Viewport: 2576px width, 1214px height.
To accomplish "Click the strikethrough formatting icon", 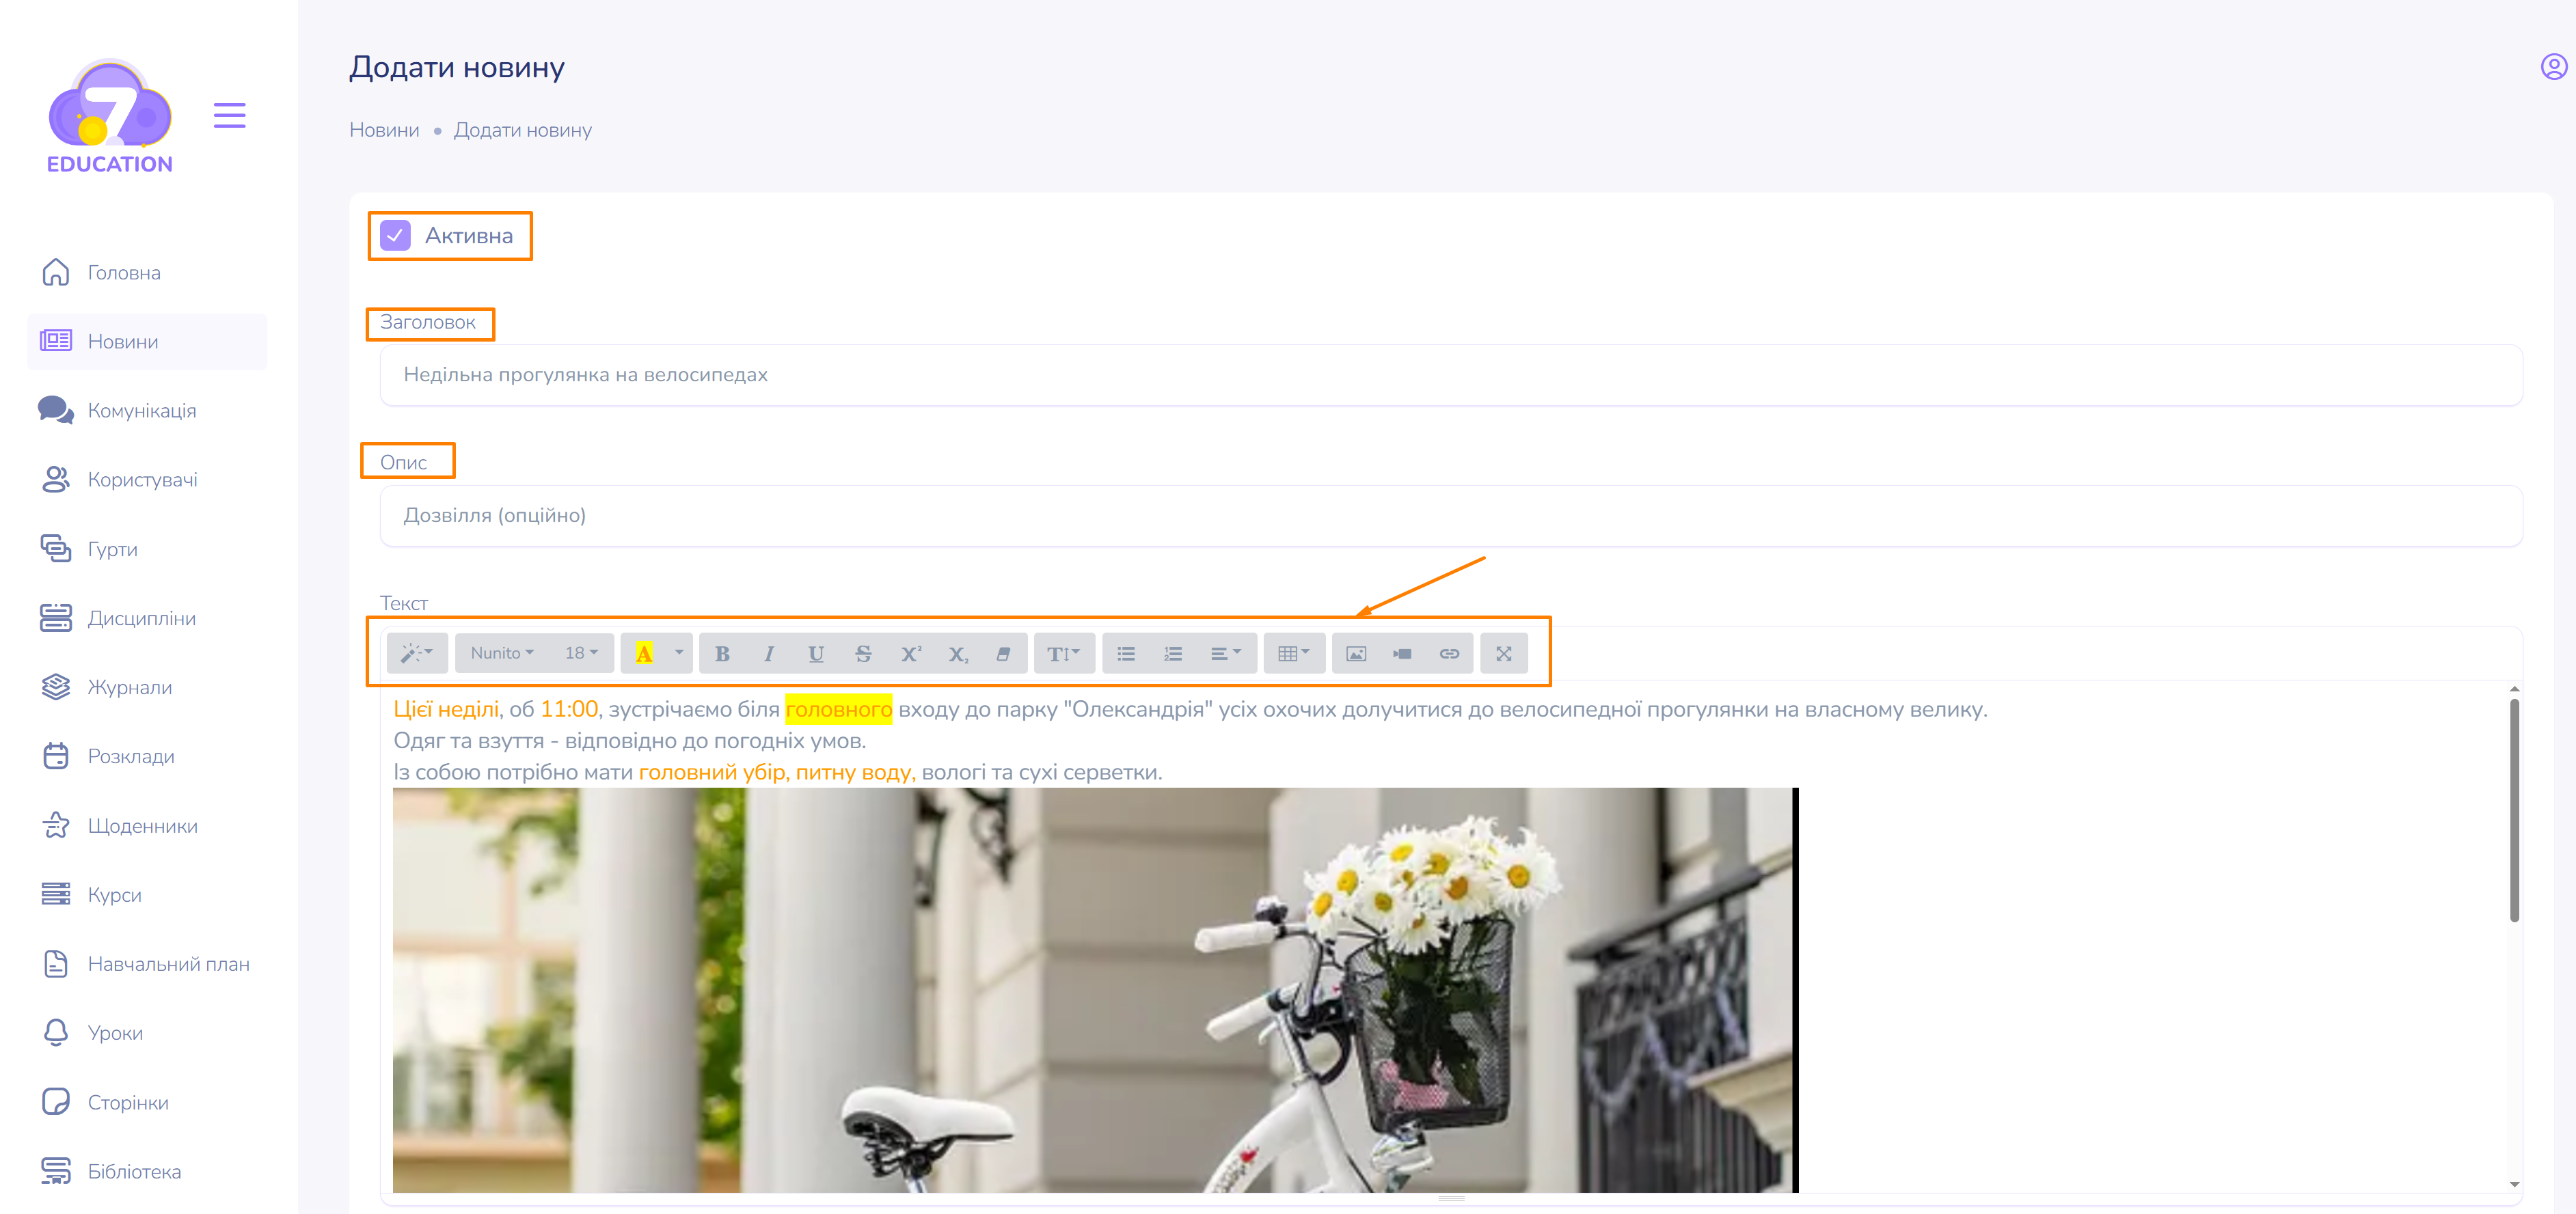I will [863, 654].
